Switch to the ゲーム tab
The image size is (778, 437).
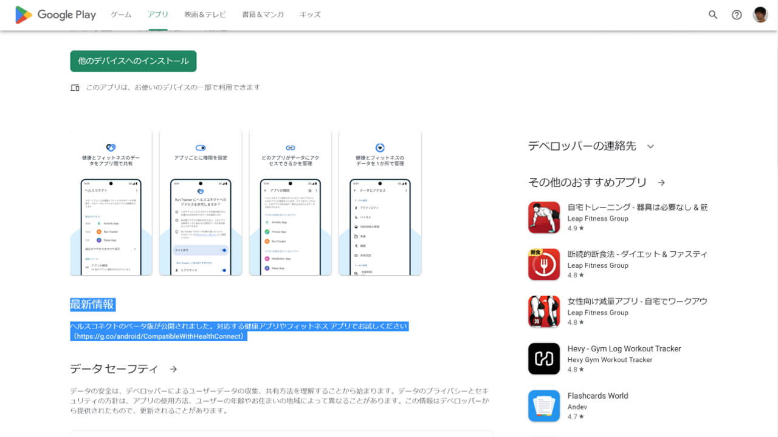pyautogui.click(x=120, y=15)
